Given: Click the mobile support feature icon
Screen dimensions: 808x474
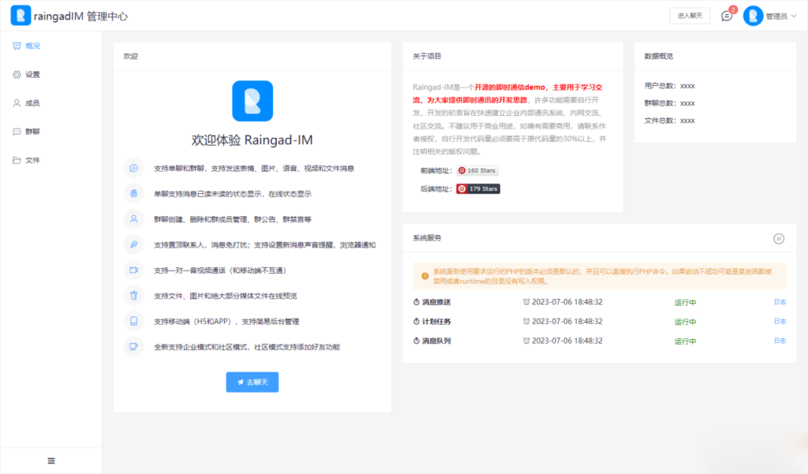Looking at the screenshot, I should pyautogui.click(x=133, y=321).
